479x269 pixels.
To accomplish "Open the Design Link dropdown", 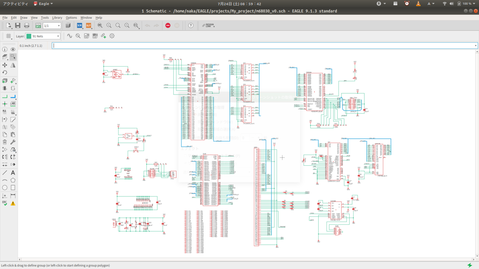I will point(208,25).
